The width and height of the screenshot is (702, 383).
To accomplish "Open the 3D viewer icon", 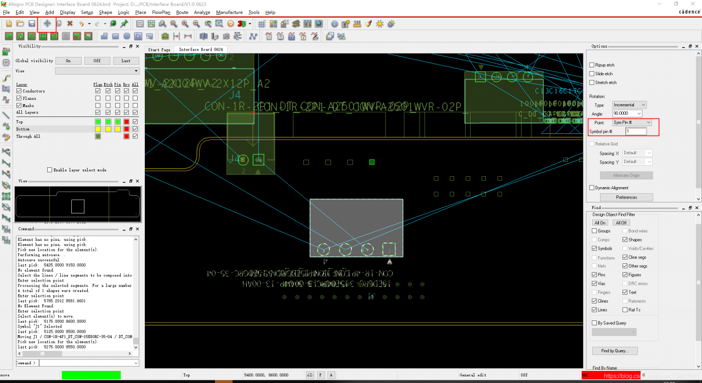I will (241, 24).
